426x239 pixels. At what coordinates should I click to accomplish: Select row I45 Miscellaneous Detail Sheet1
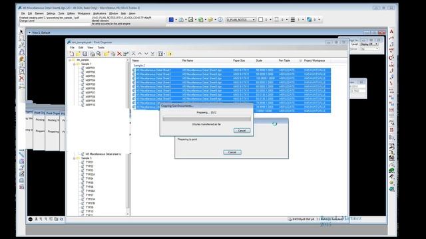coord(232,70)
